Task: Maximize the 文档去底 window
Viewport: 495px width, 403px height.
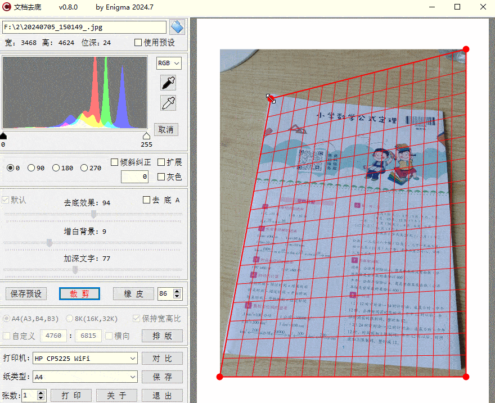Action: 457,7
